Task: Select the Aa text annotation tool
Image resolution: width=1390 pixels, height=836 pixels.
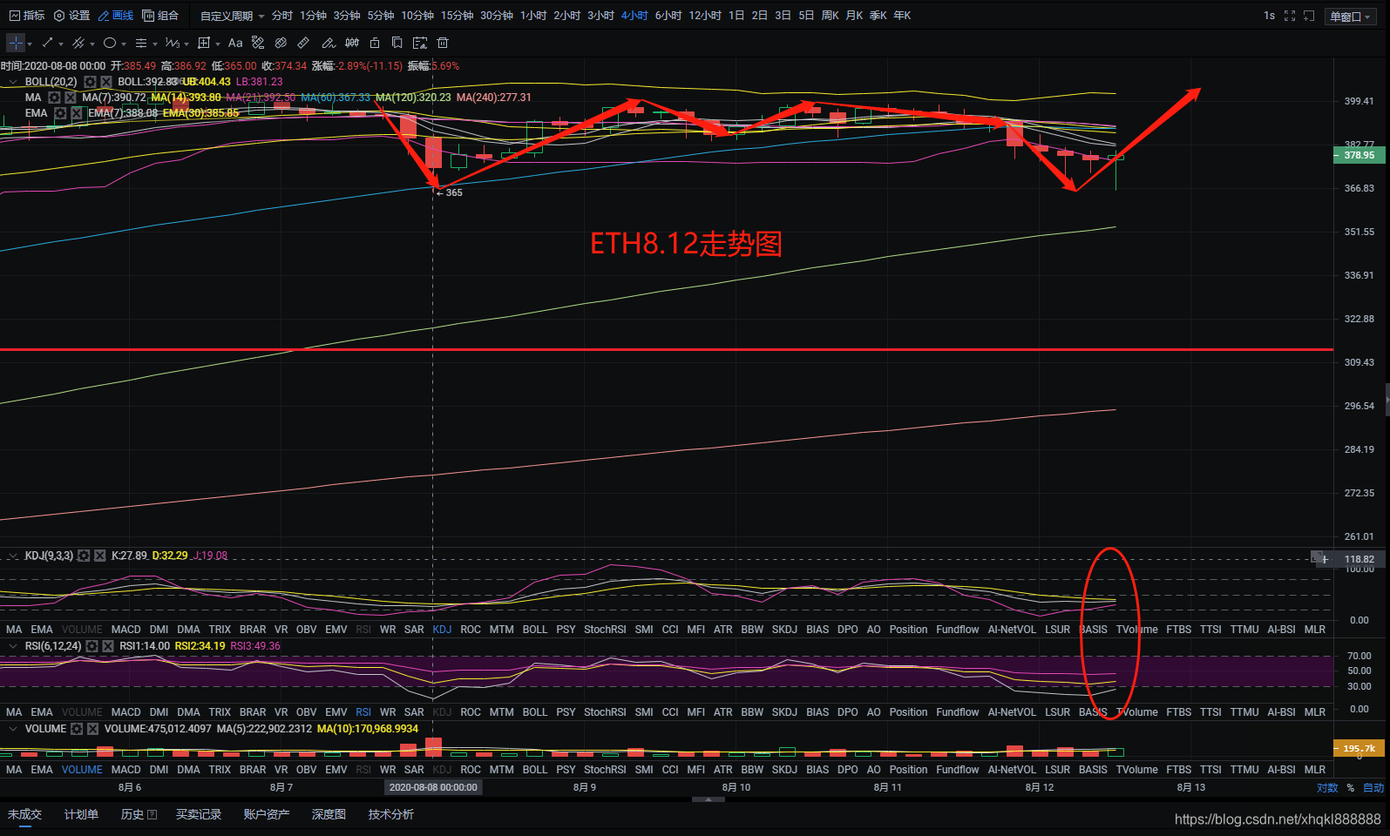Action: coord(235,43)
